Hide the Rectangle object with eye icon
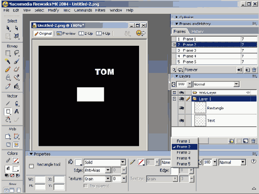The image size is (259, 194). (x=182, y=108)
